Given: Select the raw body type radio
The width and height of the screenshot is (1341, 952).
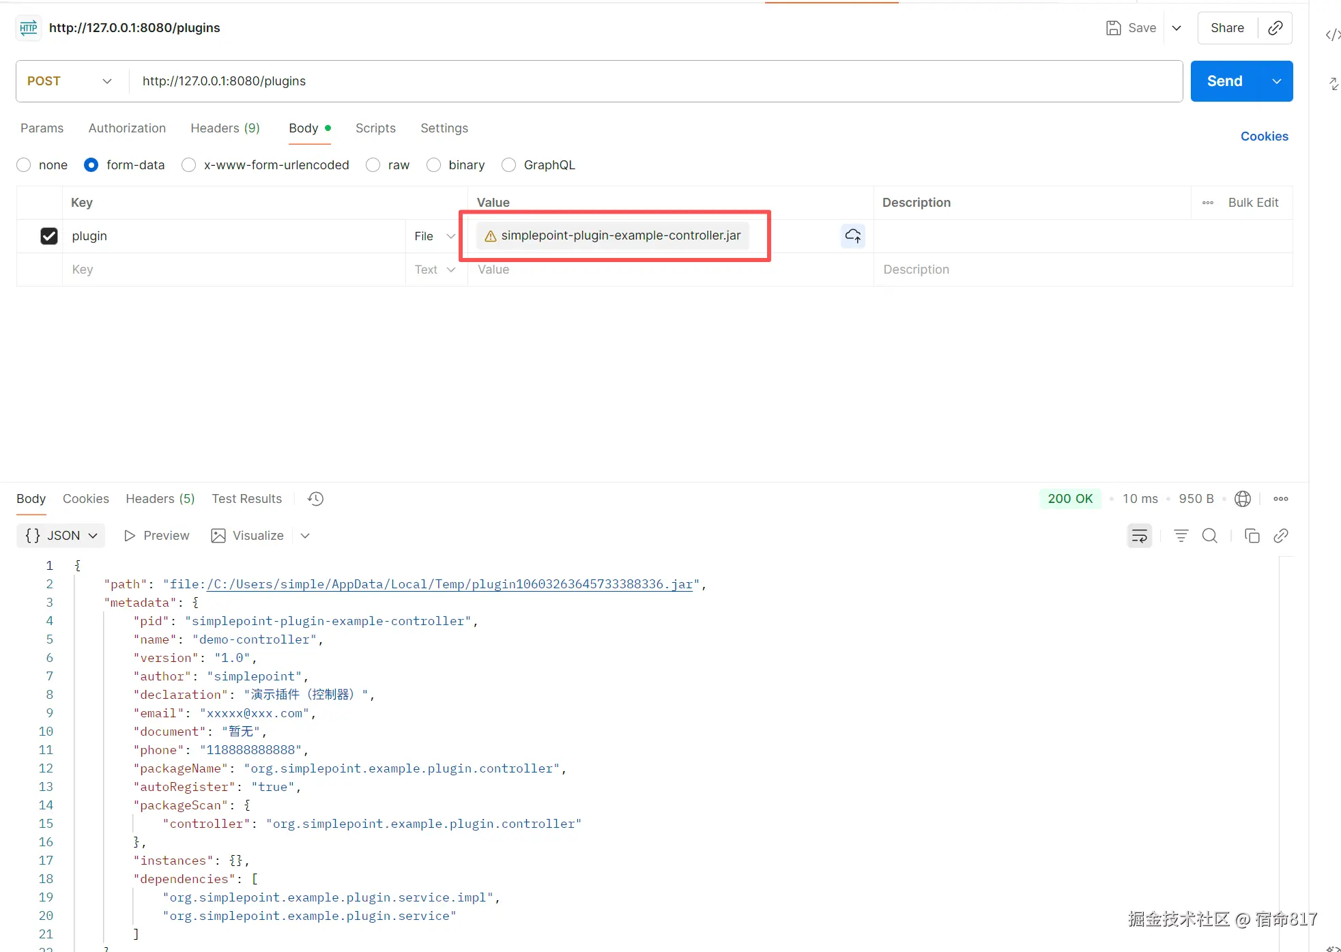Looking at the screenshot, I should [373, 165].
